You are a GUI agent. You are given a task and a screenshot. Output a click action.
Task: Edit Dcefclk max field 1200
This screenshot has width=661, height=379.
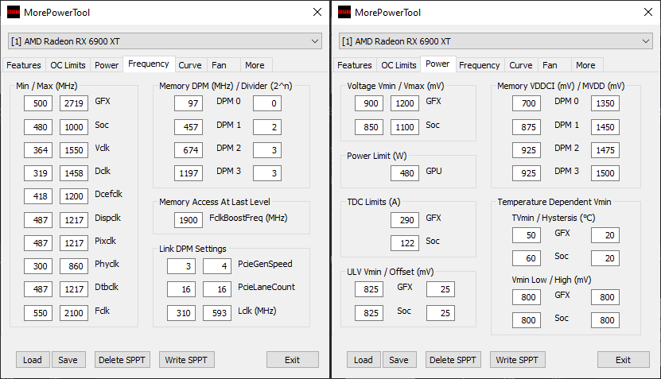[x=74, y=195]
